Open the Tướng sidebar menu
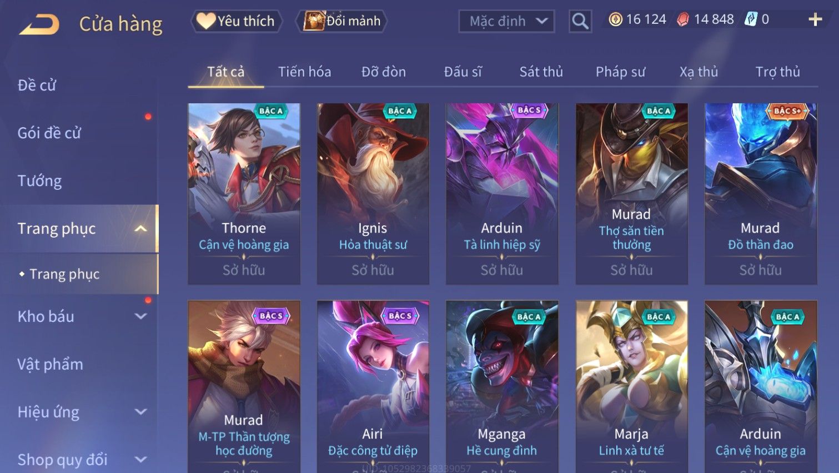839x473 pixels. pos(39,181)
